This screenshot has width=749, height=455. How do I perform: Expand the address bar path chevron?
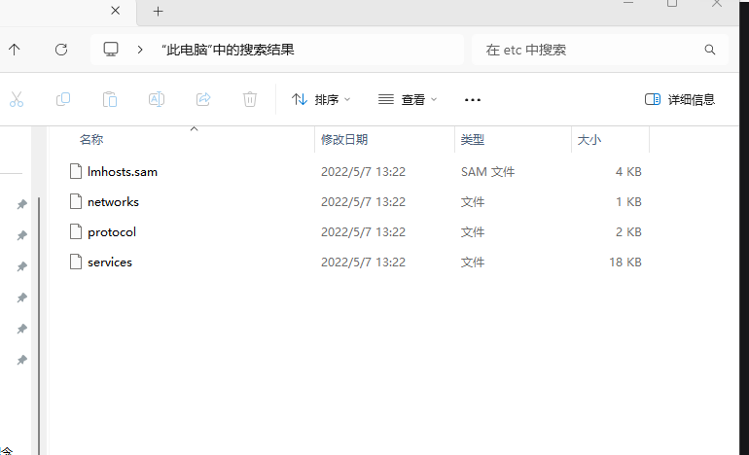point(141,50)
